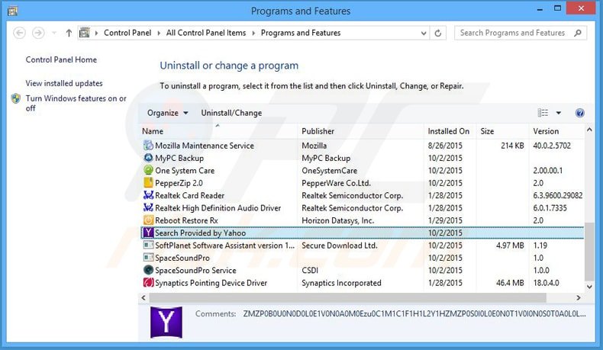Select SoftPlanet Software Assistant version entry name
603x350 pixels.
(x=224, y=245)
